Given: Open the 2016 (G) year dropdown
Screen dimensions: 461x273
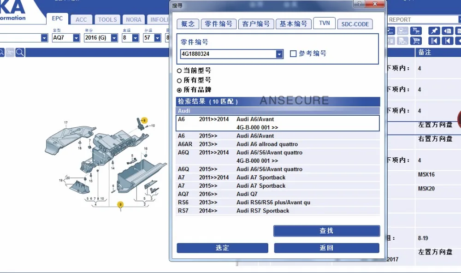Looking at the screenshot, I should click(114, 38).
